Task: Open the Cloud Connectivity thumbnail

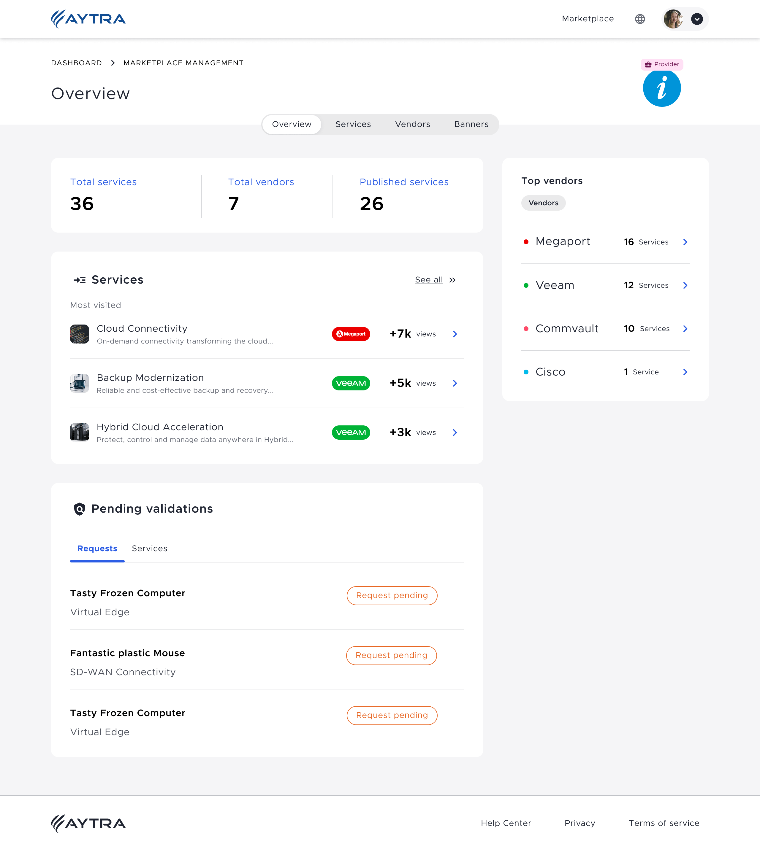Action: 79,334
